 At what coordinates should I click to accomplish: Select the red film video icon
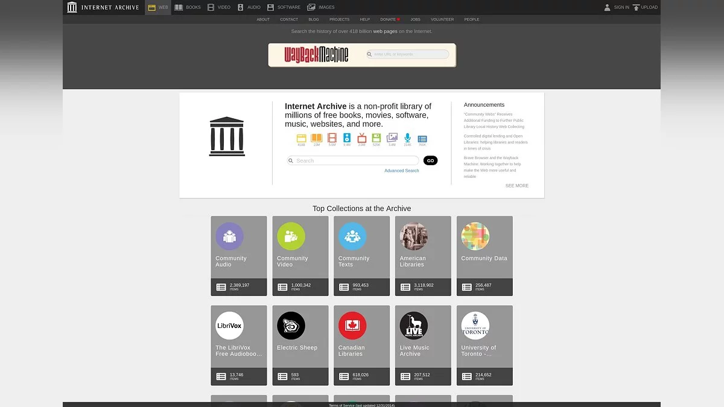[332, 138]
